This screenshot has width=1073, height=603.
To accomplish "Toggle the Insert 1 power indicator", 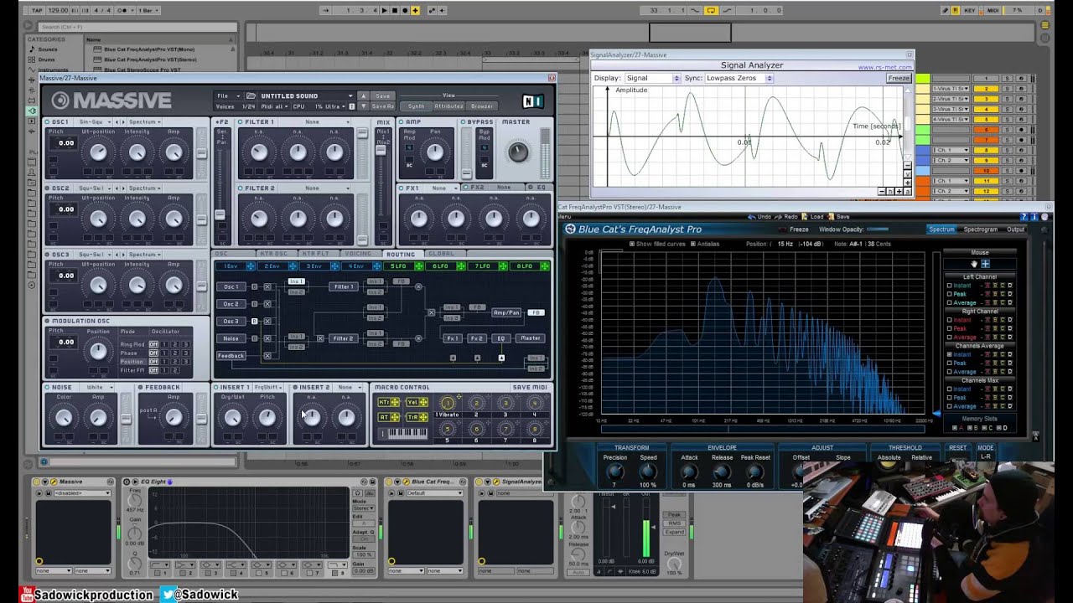I will (216, 388).
